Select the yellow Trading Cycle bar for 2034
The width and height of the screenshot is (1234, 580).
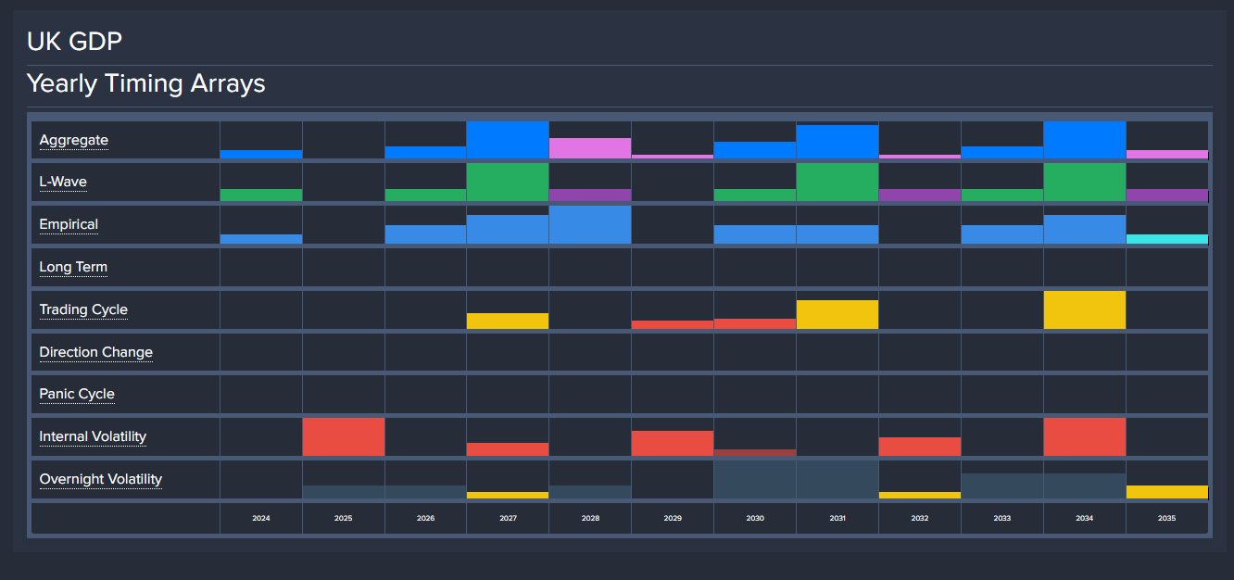click(1085, 310)
